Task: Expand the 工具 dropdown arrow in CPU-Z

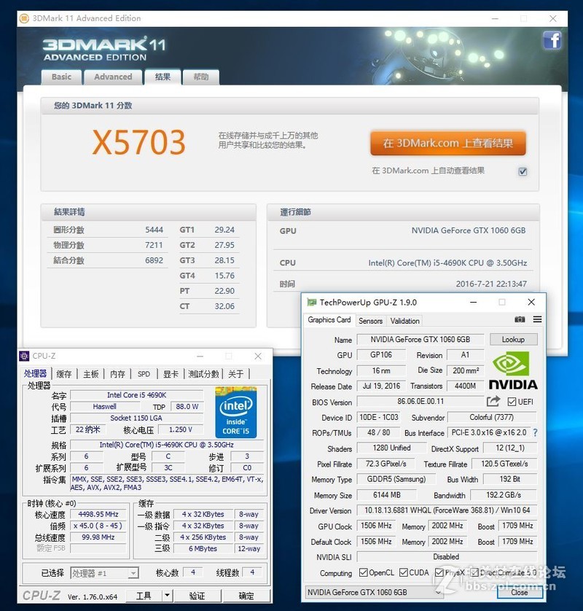Action: [x=165, y=595]
